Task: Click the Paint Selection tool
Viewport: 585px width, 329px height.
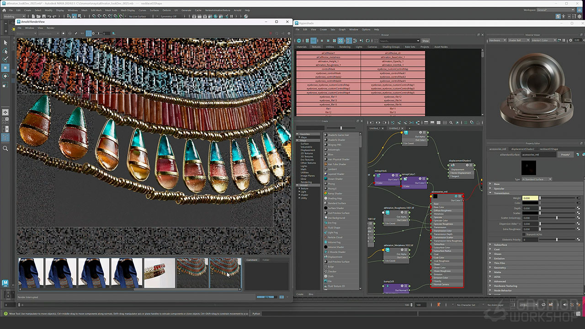Action: pos(5,59)
